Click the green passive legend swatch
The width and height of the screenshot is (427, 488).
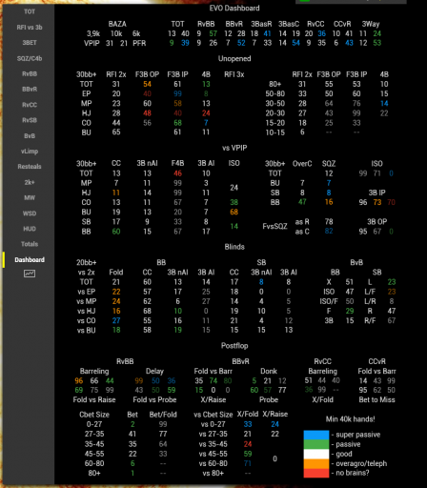[316, 444]
